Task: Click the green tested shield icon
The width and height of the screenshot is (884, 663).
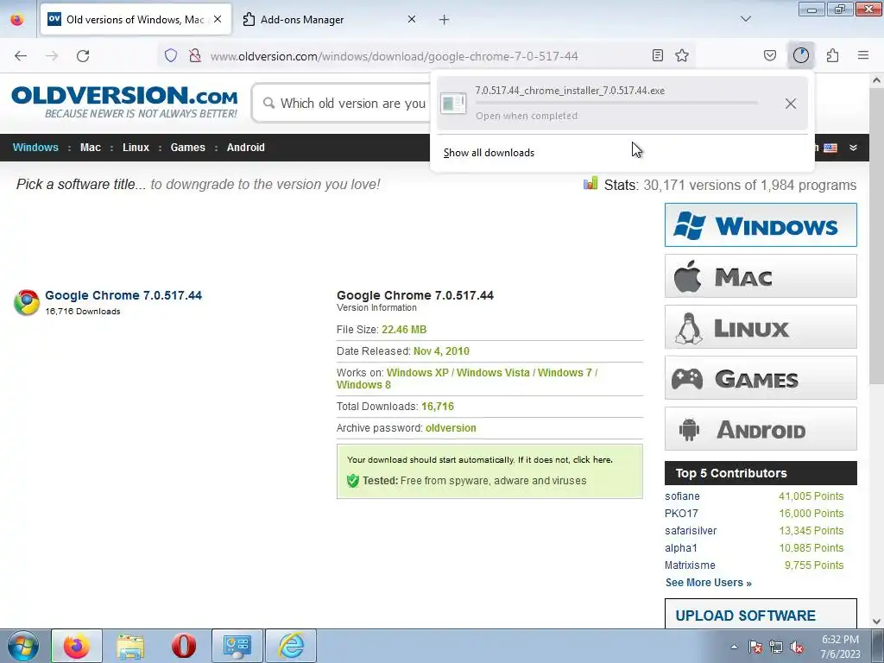Action: (x=353, y=480)
